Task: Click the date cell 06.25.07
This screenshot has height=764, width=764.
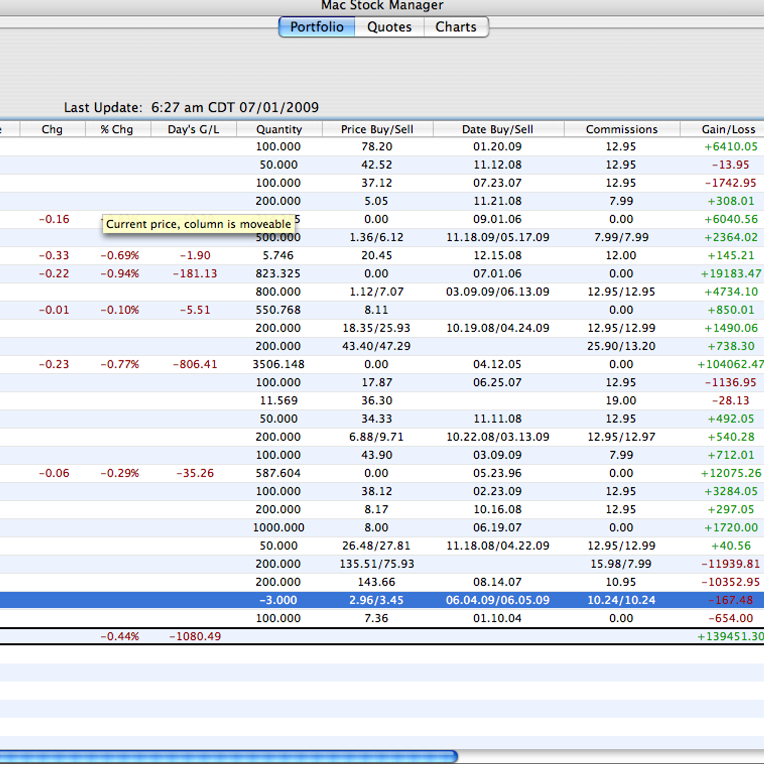Action: 498,382
